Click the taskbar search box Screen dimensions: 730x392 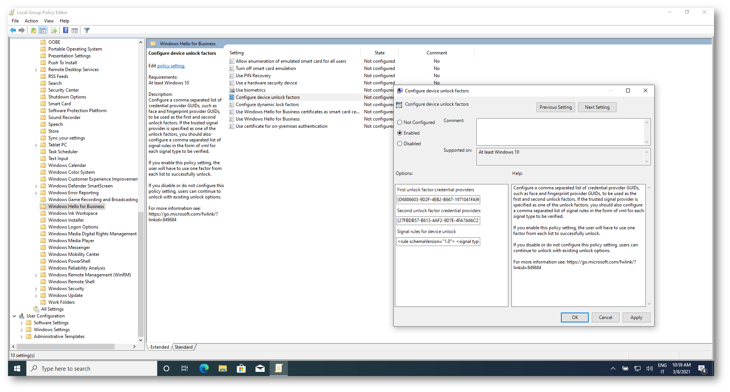tap(92, 368)
